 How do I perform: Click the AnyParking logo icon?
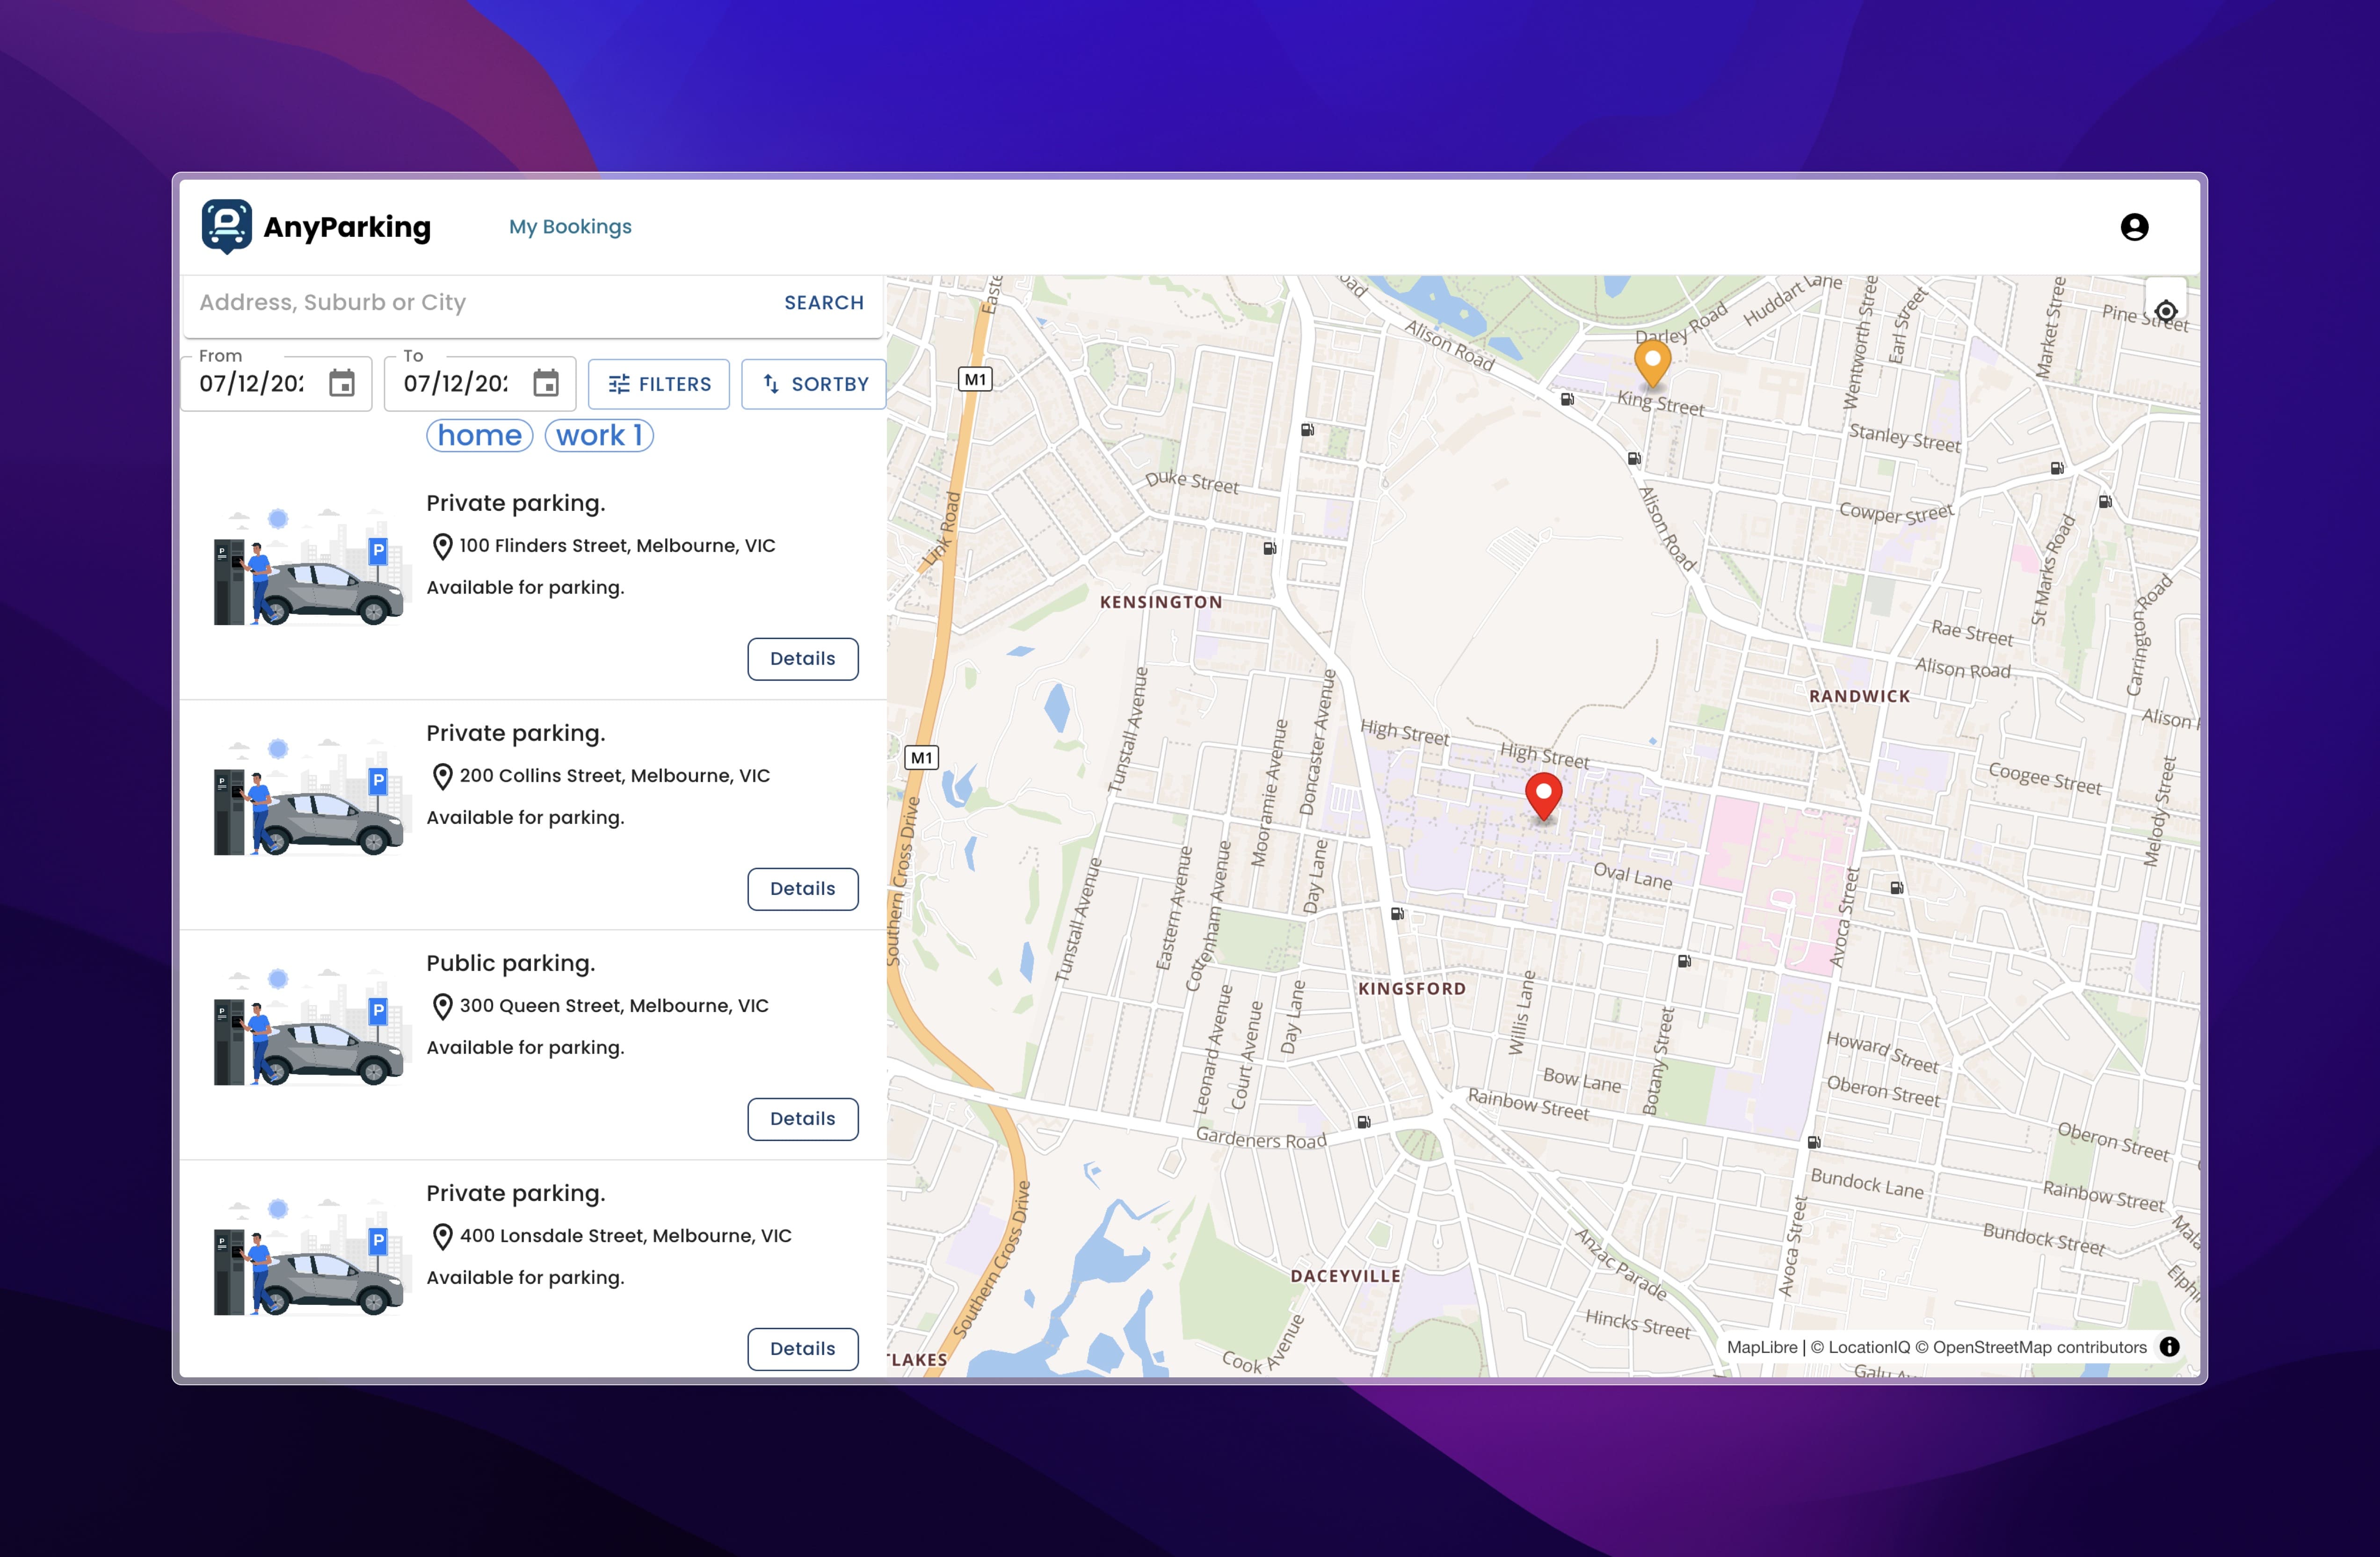[x=227, y=226]
